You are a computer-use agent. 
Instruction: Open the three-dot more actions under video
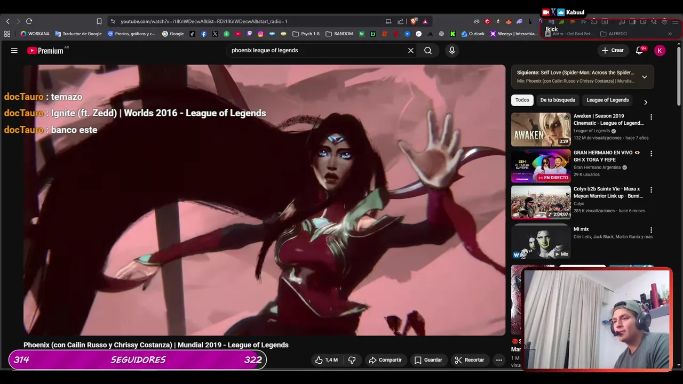pos(499,360)
